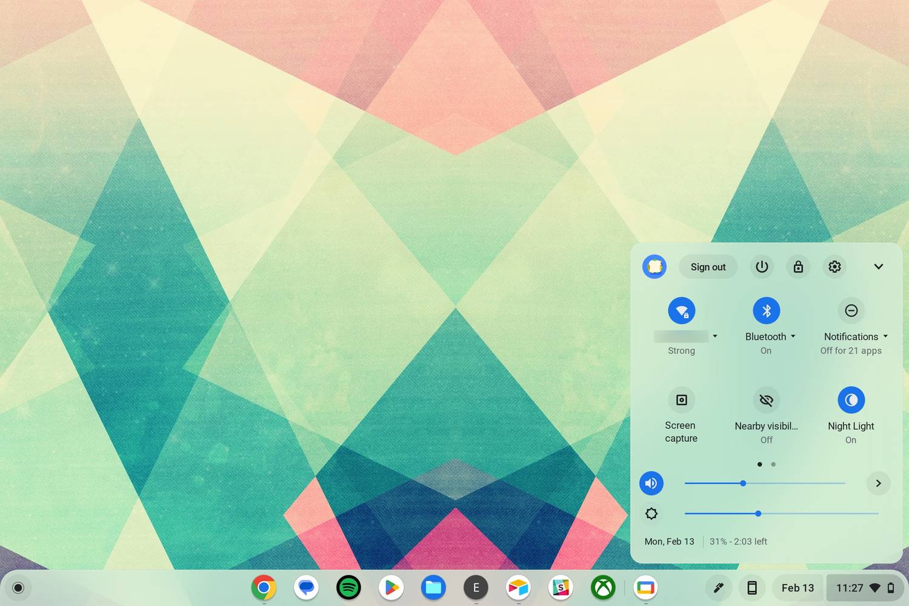Turn off Bluetooth
The image size is (909, 606).
pos(766,310)
